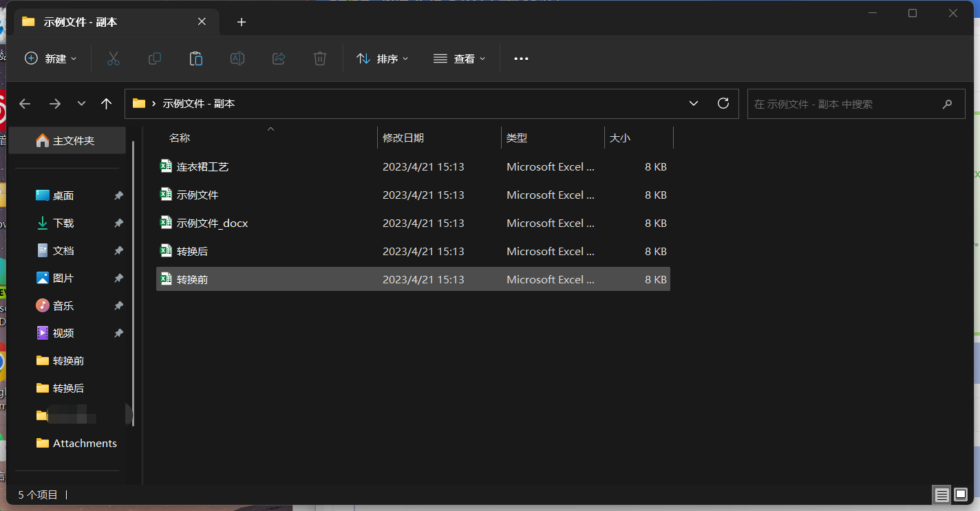Image resolution: width=980 pixels, height=511 pixels.
Task: Click the Paste clipboard icon
Action: click(196, 59)
